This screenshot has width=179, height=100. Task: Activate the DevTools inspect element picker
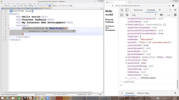click(122, 10)
